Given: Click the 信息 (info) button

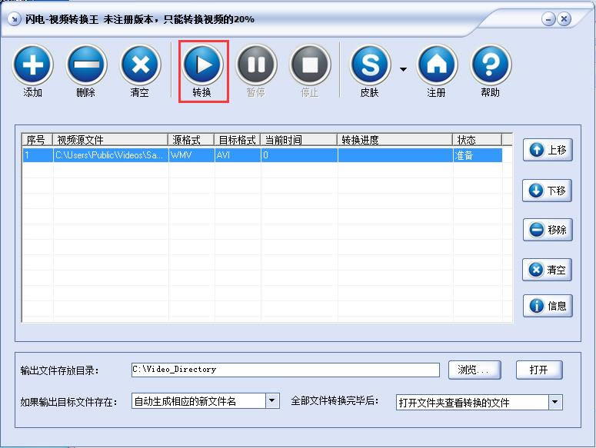Looking at the screenshot, I should 548,305.
